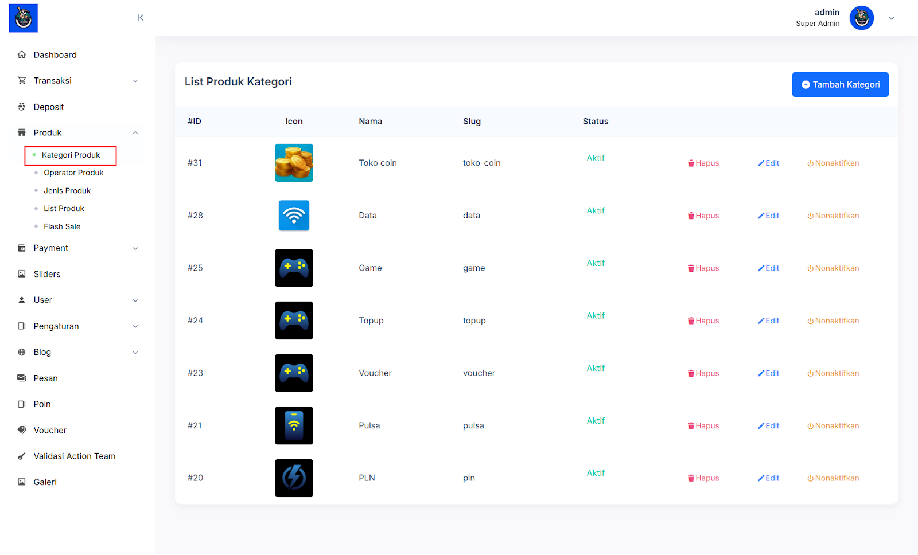Click the Sliders image icon
The width and height of the screenshot is (918, 555).
[x=22, y=274]
